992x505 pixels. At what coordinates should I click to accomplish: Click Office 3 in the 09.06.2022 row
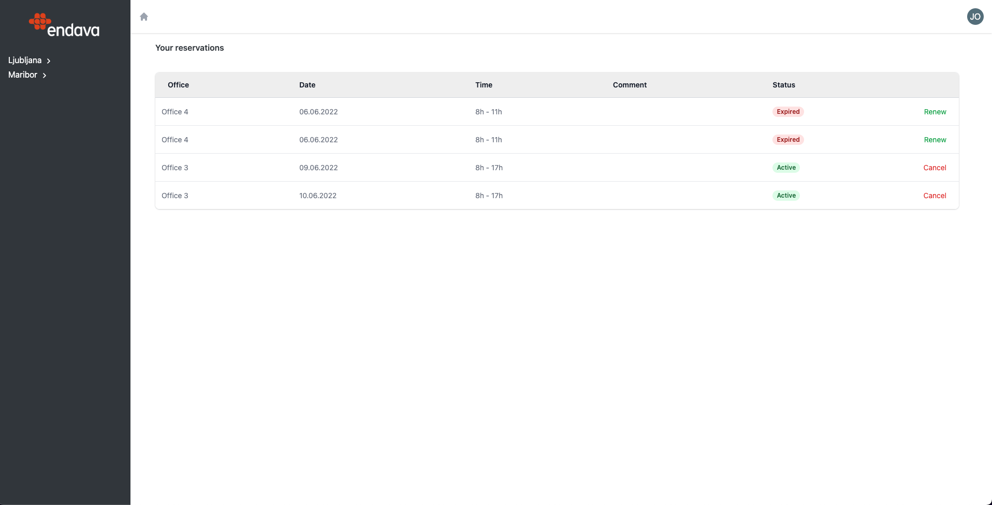click(175, 168)
